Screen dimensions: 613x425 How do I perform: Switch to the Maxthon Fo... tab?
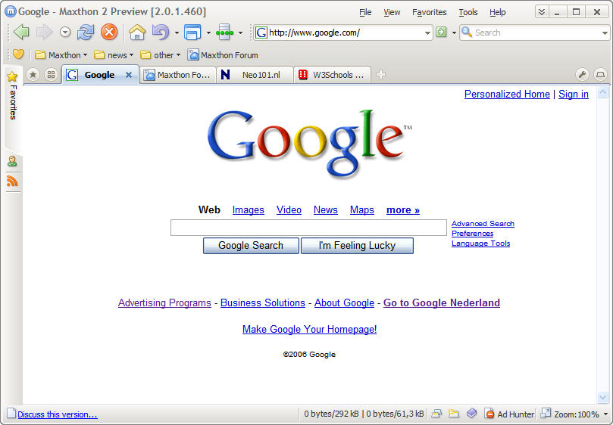177,75
